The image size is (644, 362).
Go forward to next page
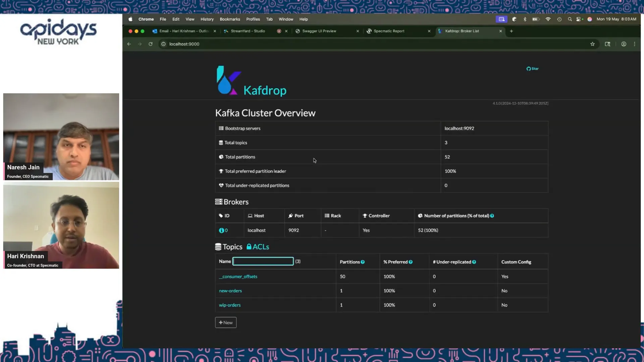coord(140,44)
